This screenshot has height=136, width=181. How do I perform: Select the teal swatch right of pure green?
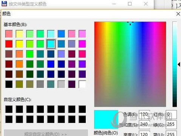[x=40, y=54]
